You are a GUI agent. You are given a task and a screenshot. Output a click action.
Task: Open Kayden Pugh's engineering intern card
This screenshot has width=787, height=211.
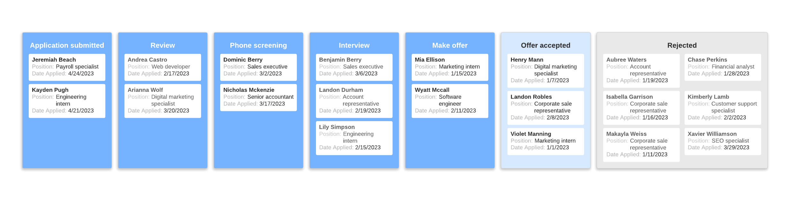[67, 101]
